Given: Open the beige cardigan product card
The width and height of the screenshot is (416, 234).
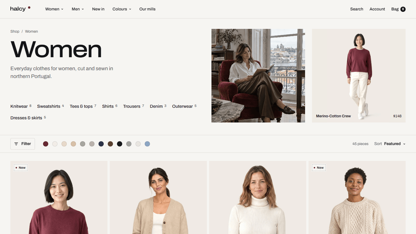Looking at the screenshot, I should tap(158, 197).
